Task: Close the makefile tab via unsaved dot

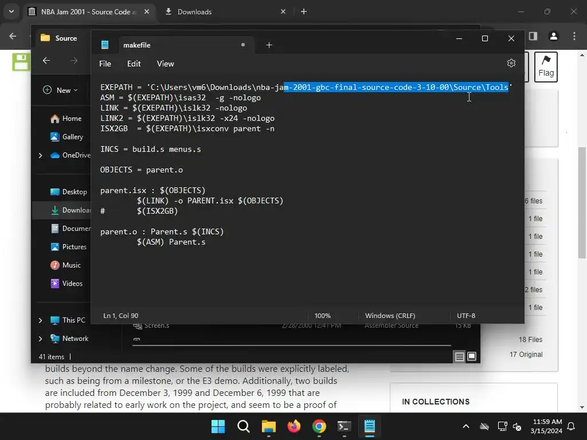Action: [243, 45]
